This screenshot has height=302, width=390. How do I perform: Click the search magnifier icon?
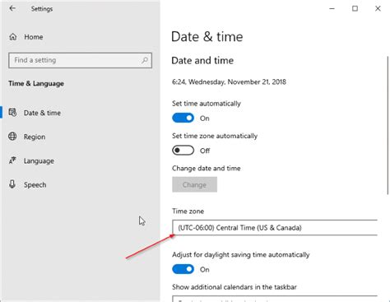click(145, 60)
